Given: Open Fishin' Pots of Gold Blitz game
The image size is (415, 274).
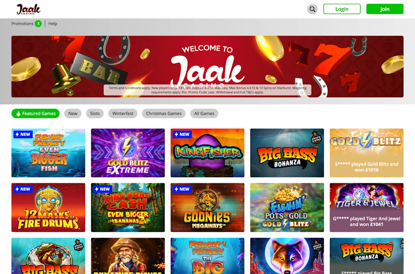Looking at the screenshot, I should tap(287, 208).
